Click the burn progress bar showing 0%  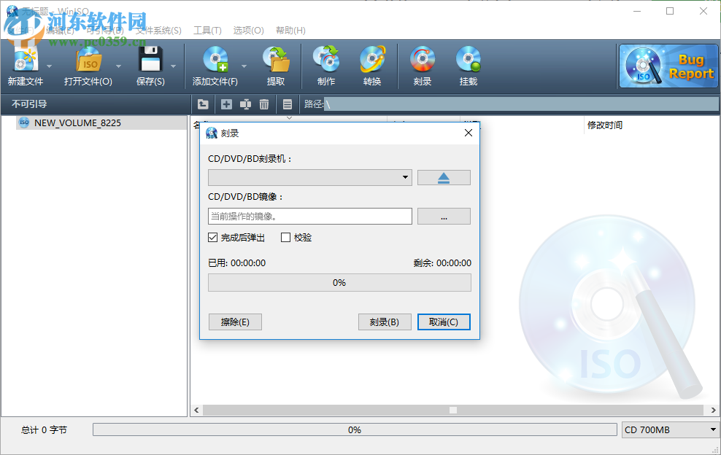[339, 282]
